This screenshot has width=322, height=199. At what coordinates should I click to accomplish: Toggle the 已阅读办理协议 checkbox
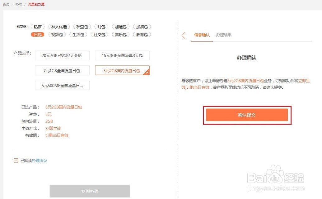(16, 160)
